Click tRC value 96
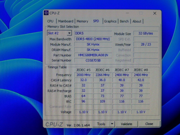The height and width of the screenshot is (135, 180). click(x=84, y=101)
